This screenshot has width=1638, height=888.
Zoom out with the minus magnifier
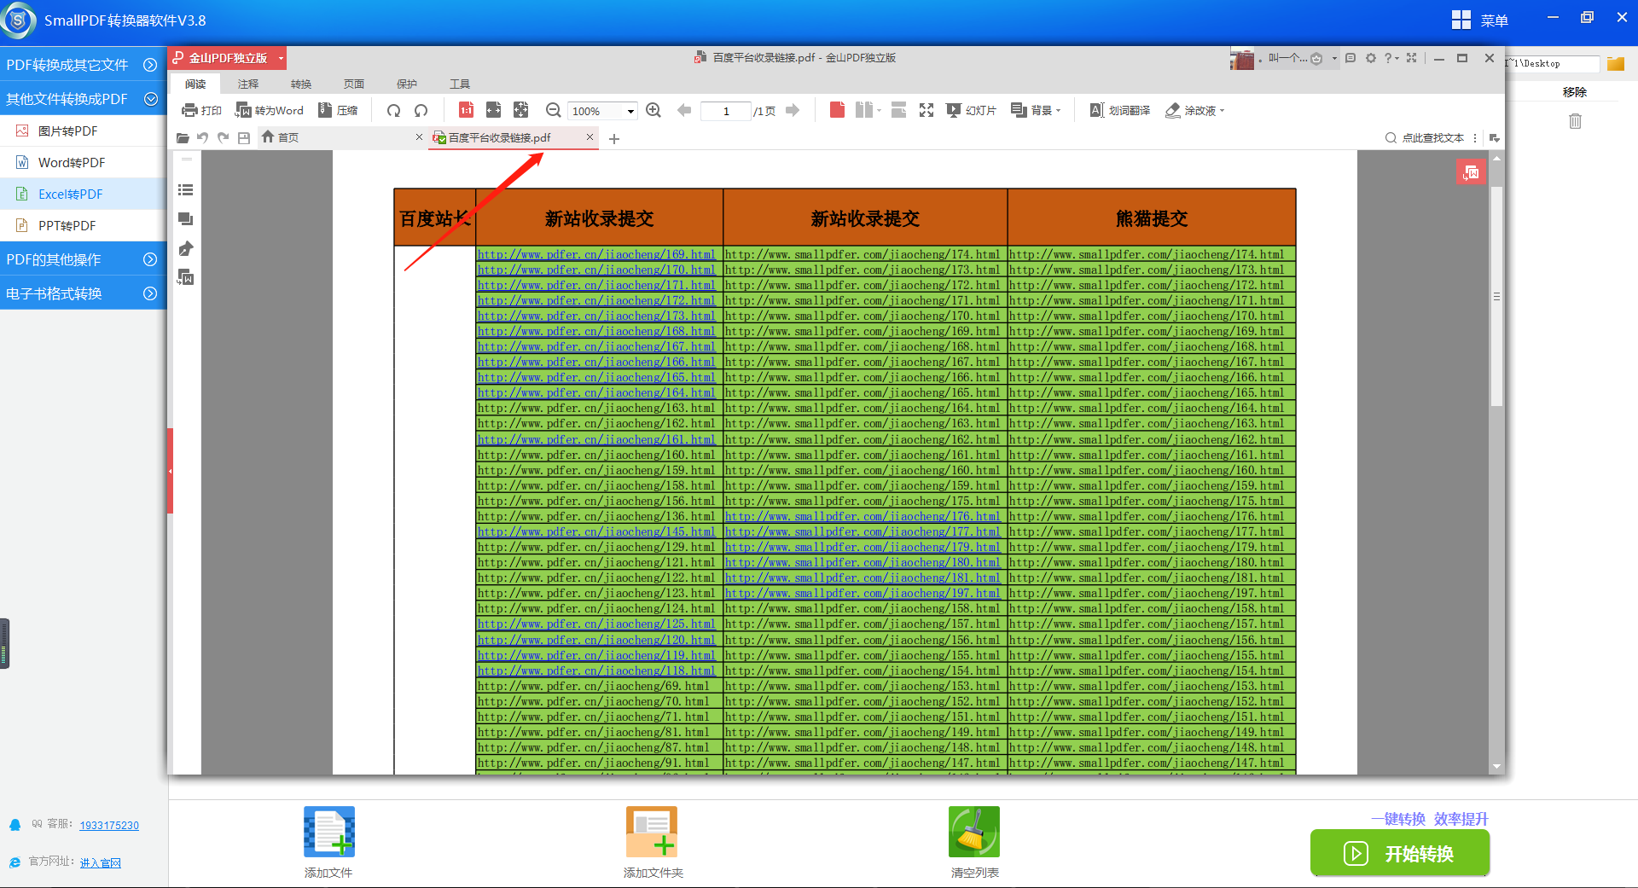pos(553,110)
